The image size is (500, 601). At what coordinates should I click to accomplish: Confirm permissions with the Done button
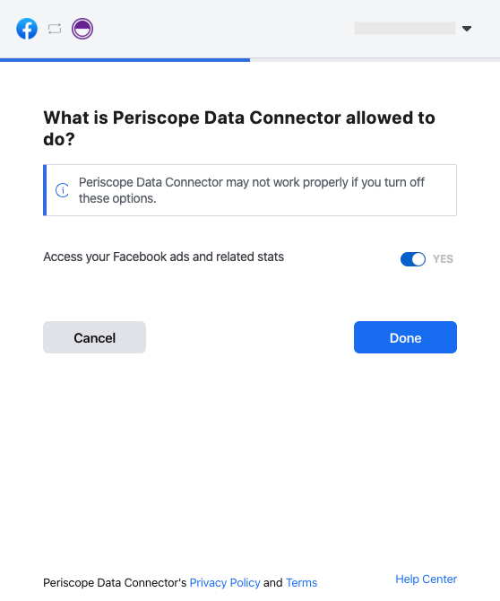(405, 337)
